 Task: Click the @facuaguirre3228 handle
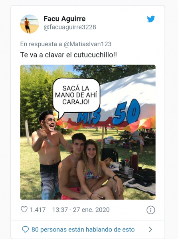70,27
